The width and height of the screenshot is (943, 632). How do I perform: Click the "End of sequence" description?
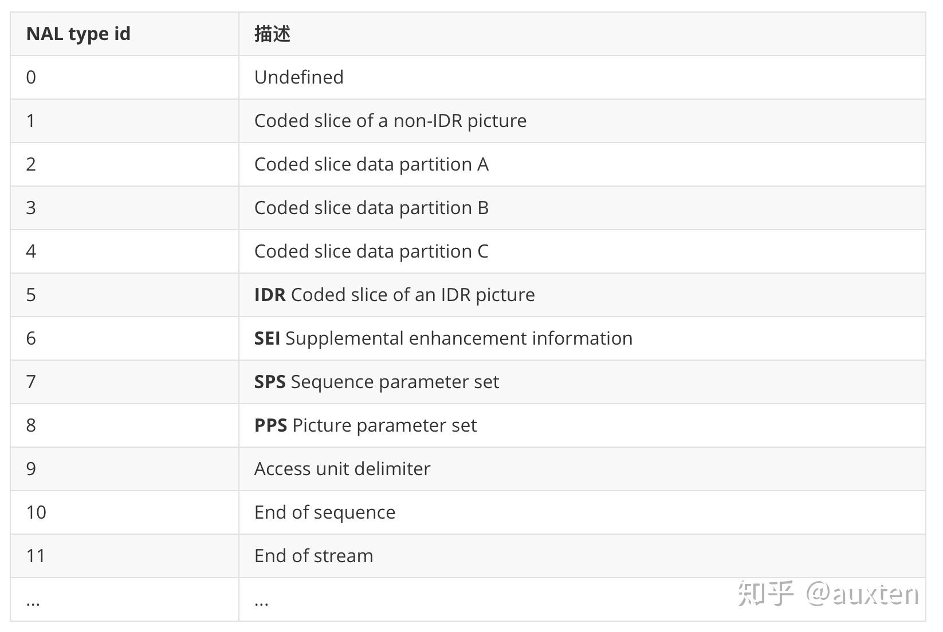tap(325, 512)
